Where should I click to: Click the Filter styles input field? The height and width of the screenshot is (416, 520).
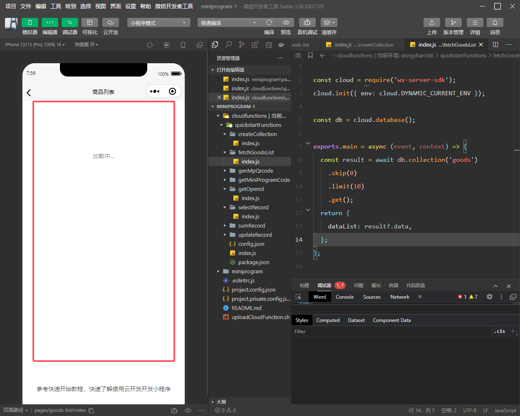pos(391,332)
